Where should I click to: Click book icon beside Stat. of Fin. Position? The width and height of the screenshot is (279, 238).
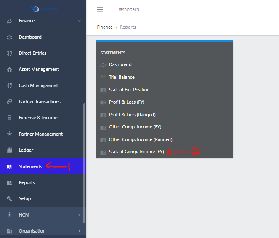[x=103, y=90]
